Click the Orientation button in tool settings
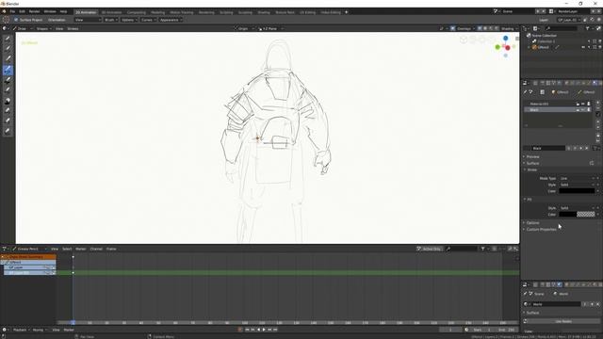 pyautogui.click(x=57, y=20)
